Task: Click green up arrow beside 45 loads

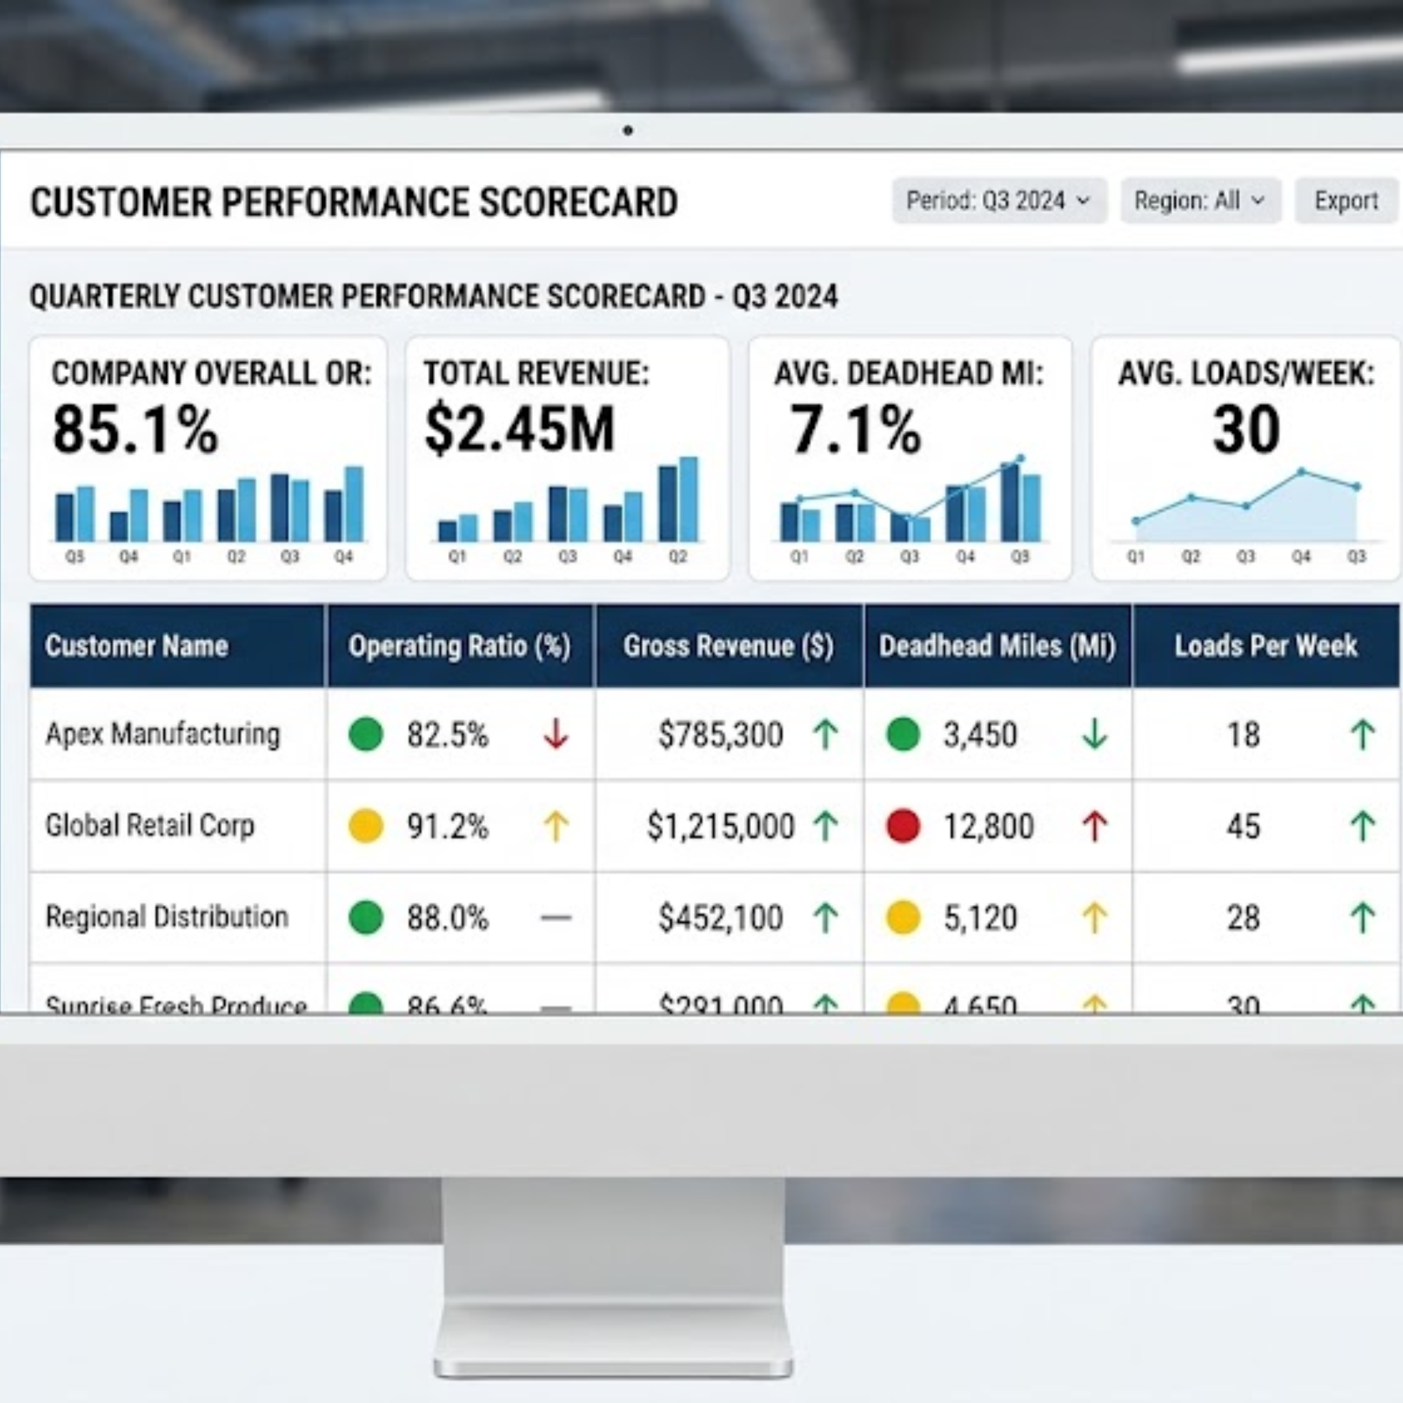Action: tap(1363, 825)
